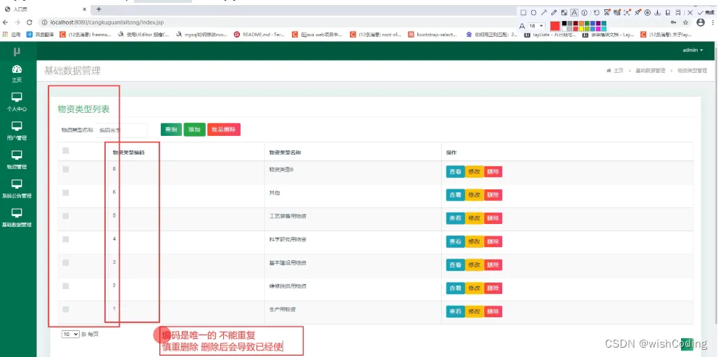The image size is (718, 357).
Task: Open a new browser tab
Action: coord(99,9)
